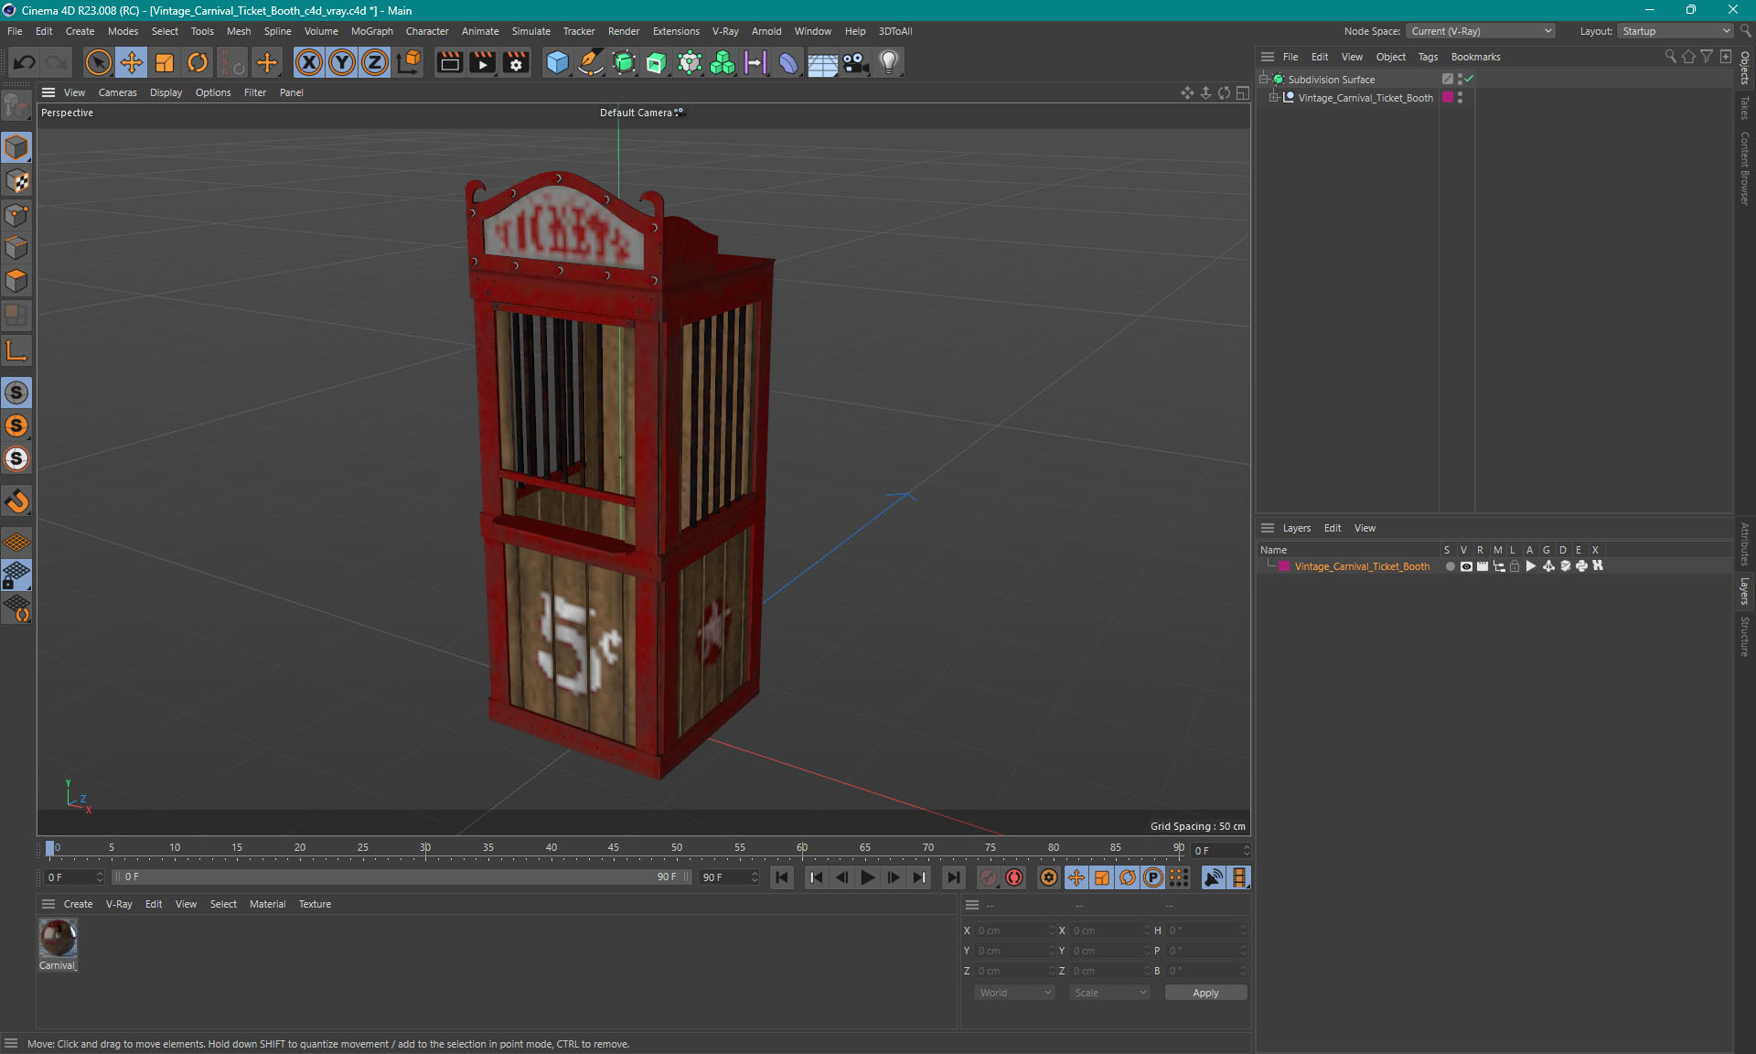The height and width of the screenshot is (1054, 1756).
Task: Go to end of animation
Action: point(954,877)
